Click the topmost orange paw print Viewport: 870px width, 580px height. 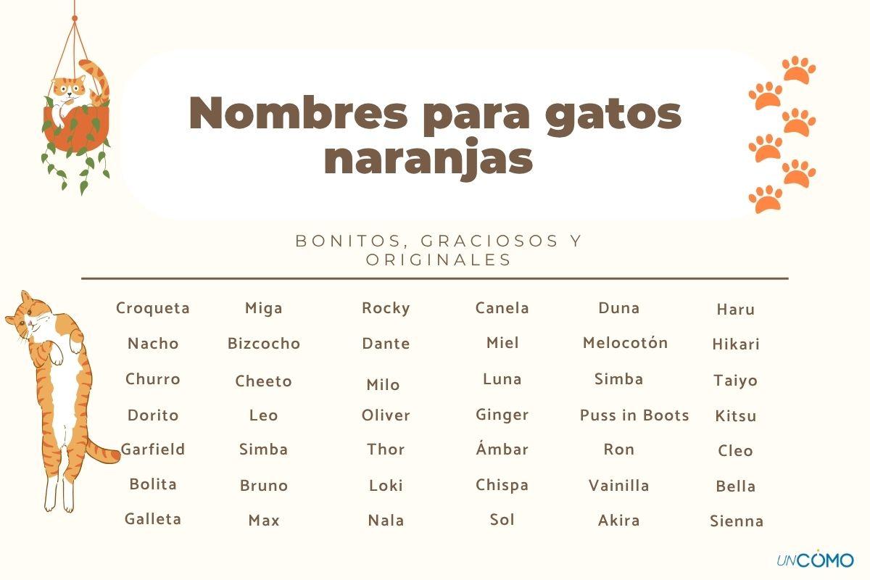(x=799, y=70)
